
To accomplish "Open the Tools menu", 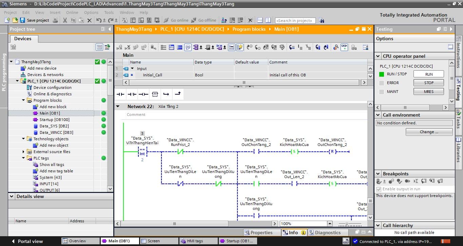I will [x=109, y=13].
